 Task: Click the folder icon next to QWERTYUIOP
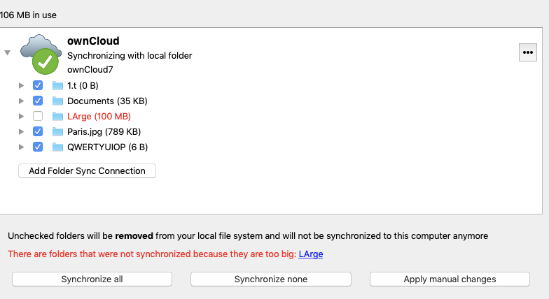click(57, 147)
